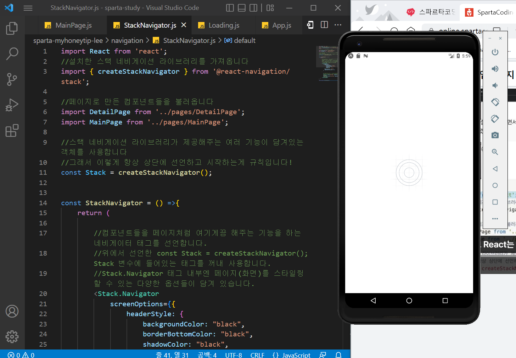Close the StackNavigator.js tab
The width and height of the screenshot is (516, 358).
click(x=184, y=25)
